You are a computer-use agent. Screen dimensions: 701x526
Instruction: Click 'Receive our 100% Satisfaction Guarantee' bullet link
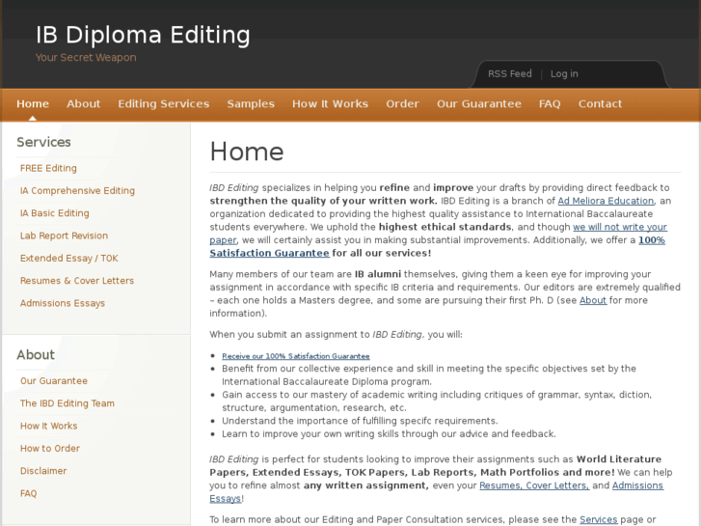[x=296, y=356]
